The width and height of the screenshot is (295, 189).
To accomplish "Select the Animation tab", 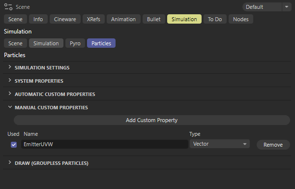I will pos(123,19).
